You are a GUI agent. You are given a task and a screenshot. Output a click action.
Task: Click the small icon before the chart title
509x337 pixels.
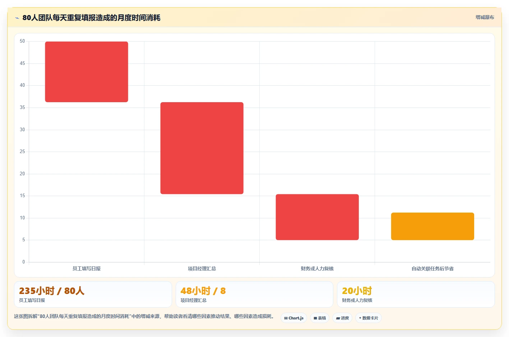[17, 18]
